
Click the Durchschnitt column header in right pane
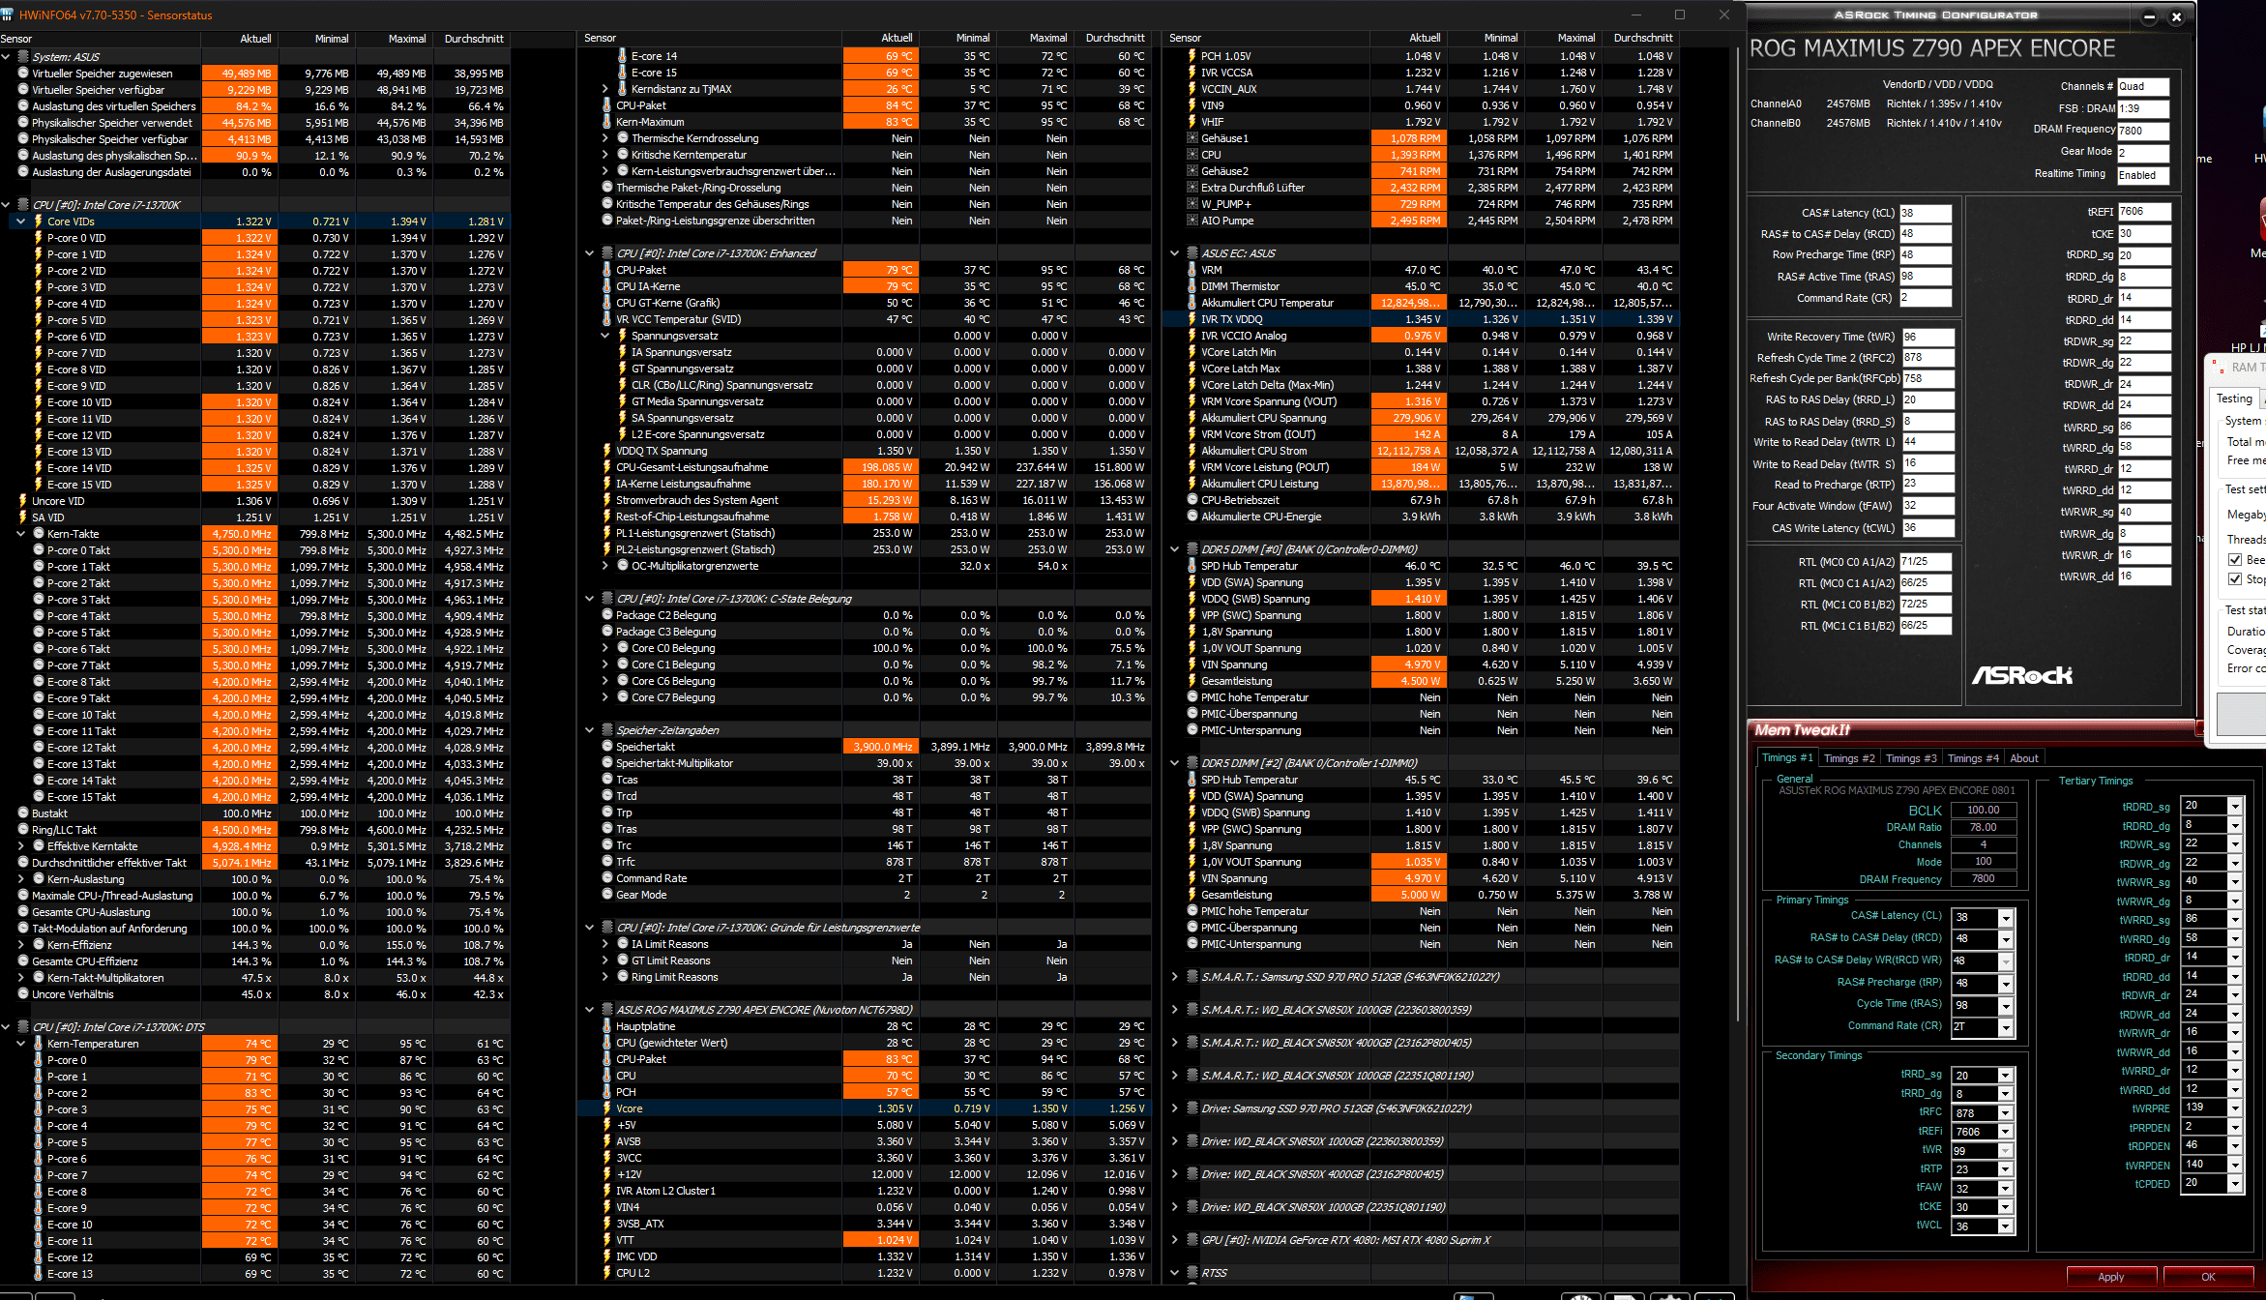pyautogui.click(x=1643, y=38)
